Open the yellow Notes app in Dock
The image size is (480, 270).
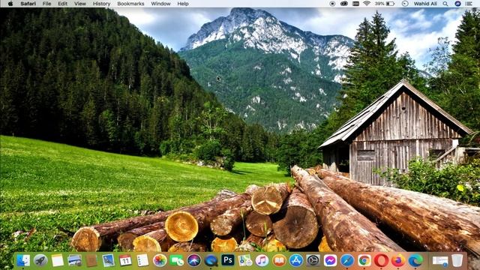(58, 260)
